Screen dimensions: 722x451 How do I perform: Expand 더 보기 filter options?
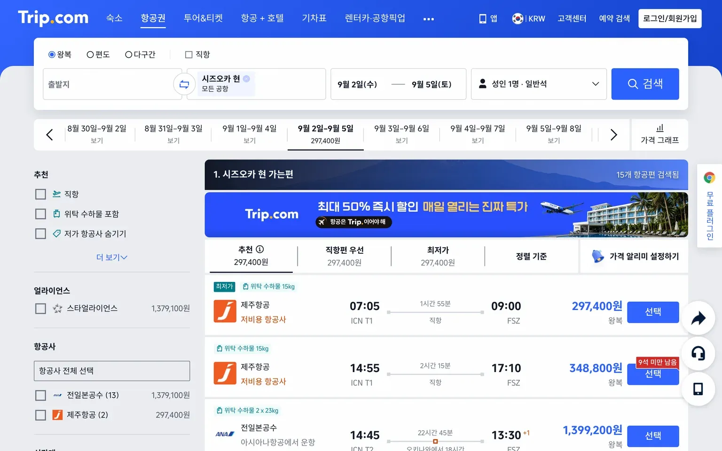coord(112,257)
